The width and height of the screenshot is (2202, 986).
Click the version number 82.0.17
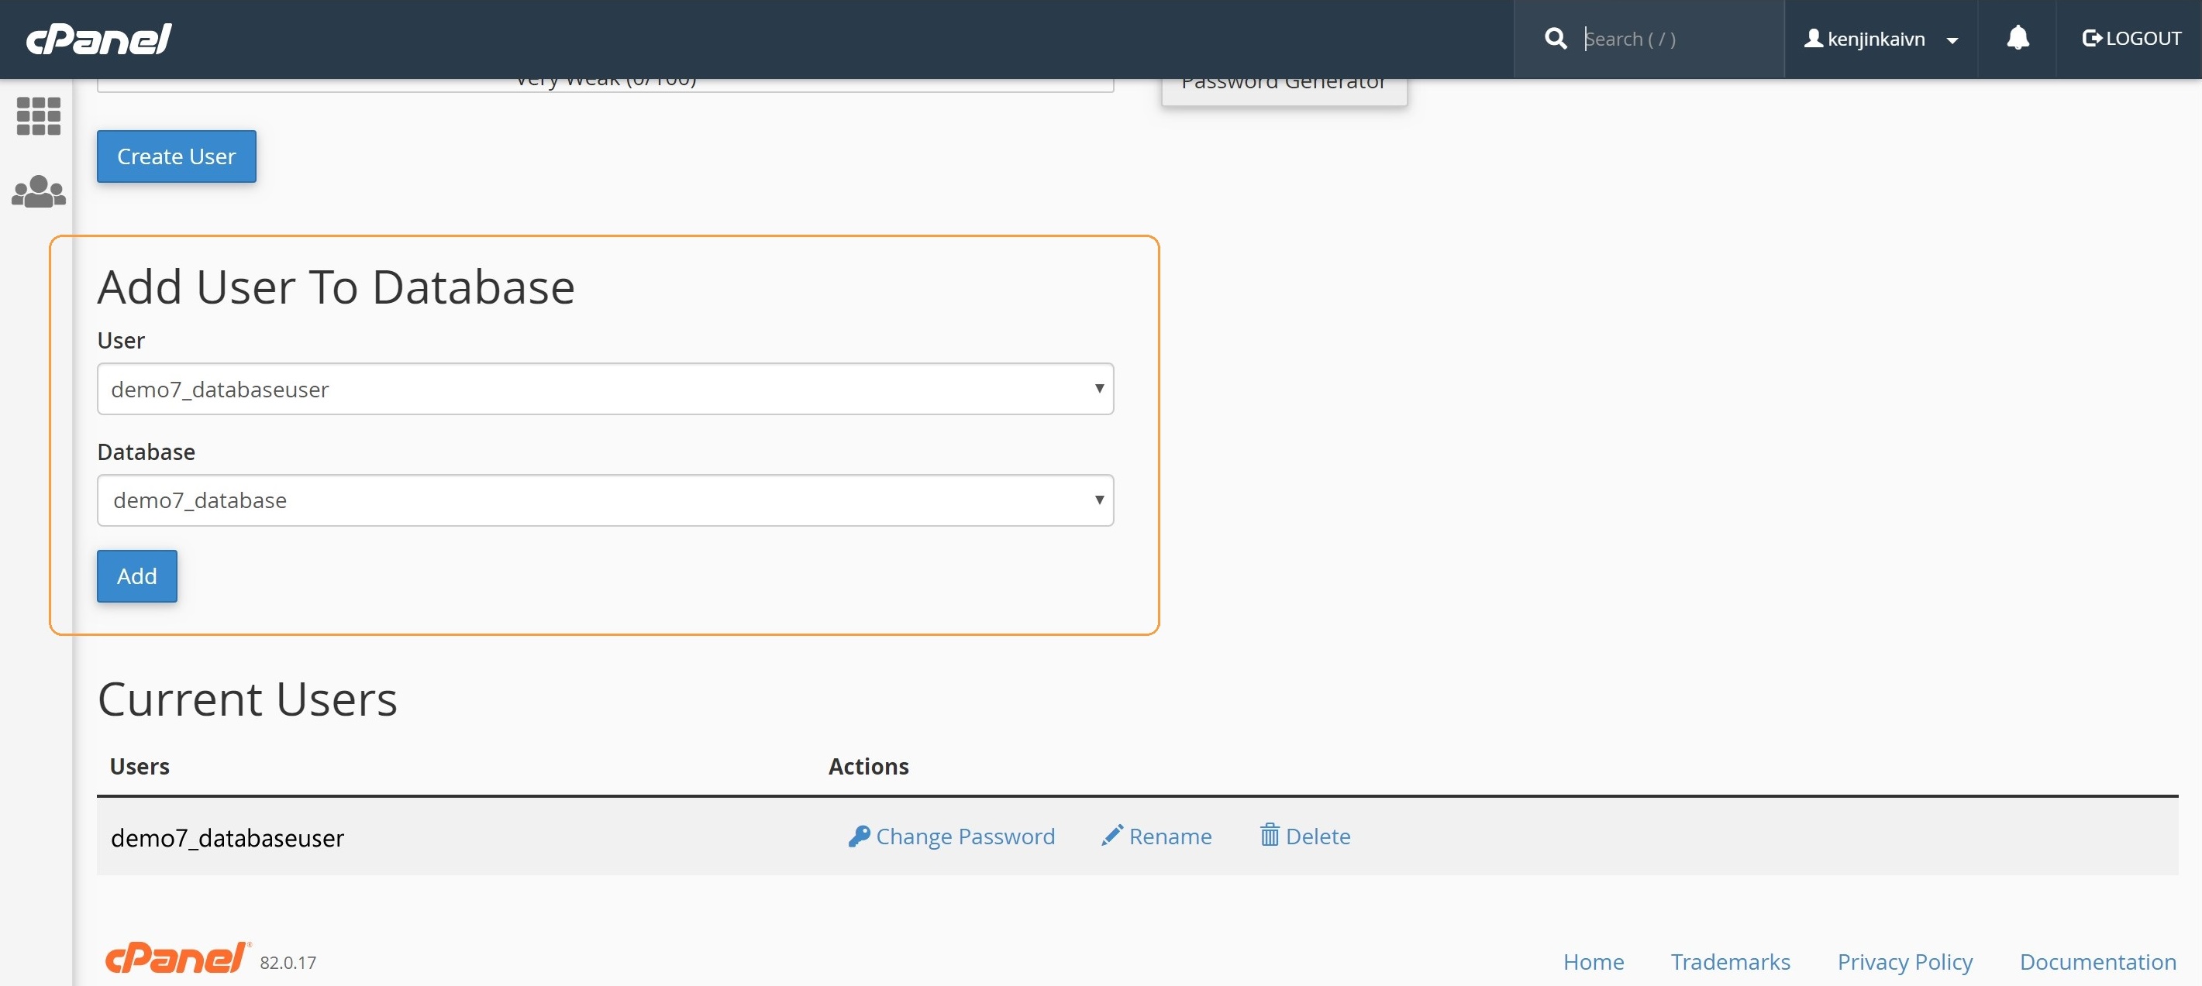coord(288,962)
